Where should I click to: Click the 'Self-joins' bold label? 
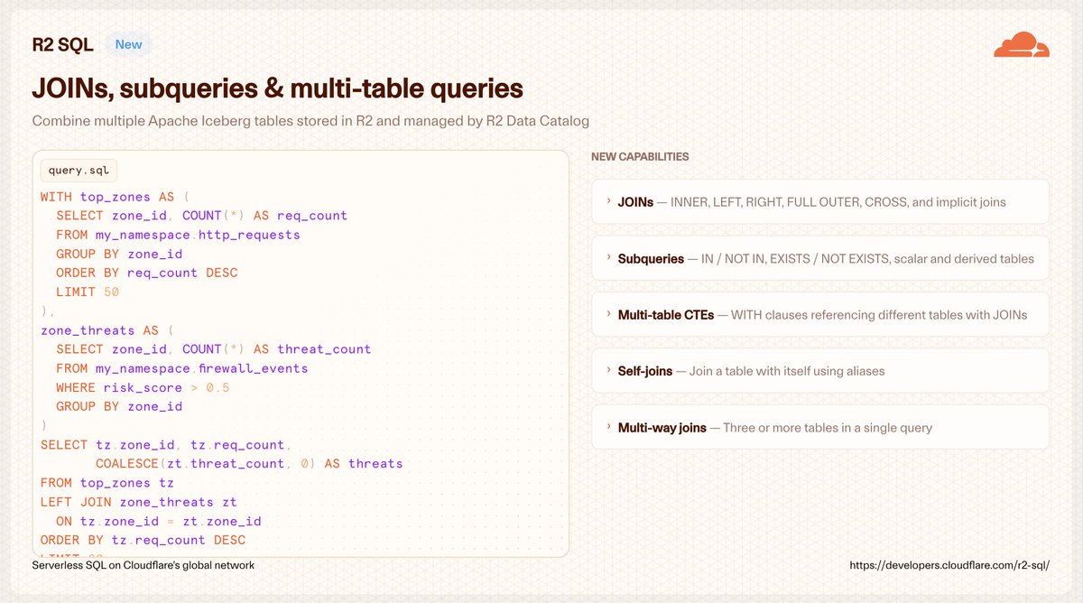click(645, 371)
